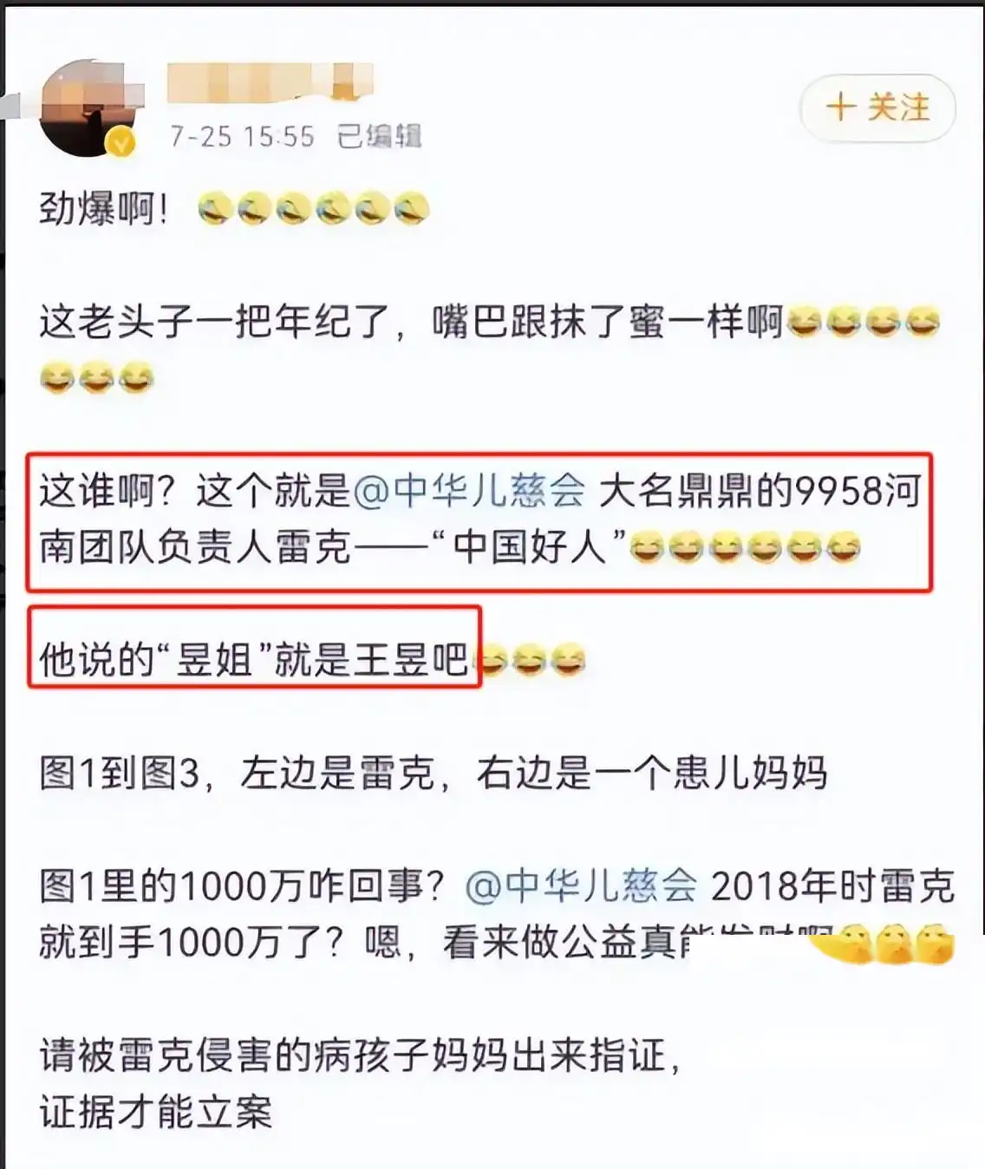Open @中华儿慈会 mention before 2018年时雷克
This screenshot has width=985, height=1169.
(x=581, y=886)
